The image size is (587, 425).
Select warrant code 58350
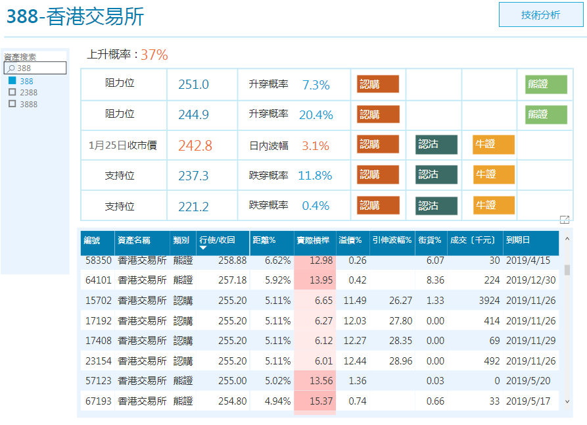point(99,261)
